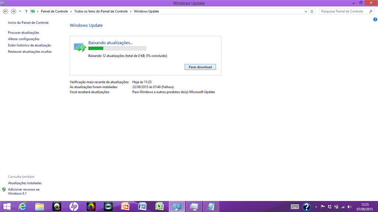Click 'Windows Update' breadcrumb in the address bar
Viewport: 378px width, 212px height.
146,11
